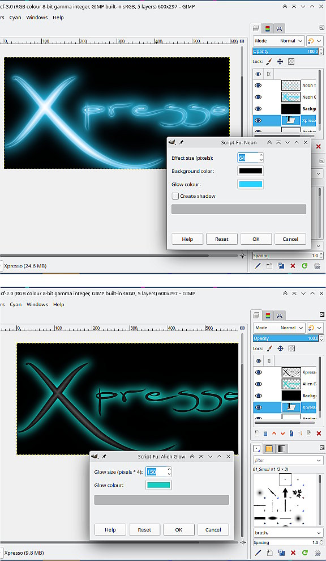Enable the Create shadow checkbox in Neon dialog
The image size is (326, 561).
(x=175, y=196)
